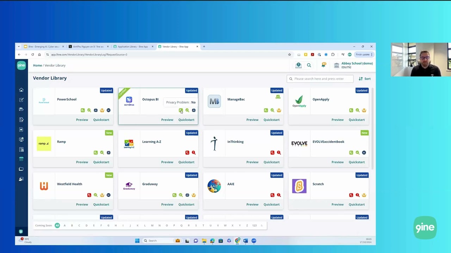
Task: Click the AI badge icon on Octopus BI card
Action: [193, 110]
